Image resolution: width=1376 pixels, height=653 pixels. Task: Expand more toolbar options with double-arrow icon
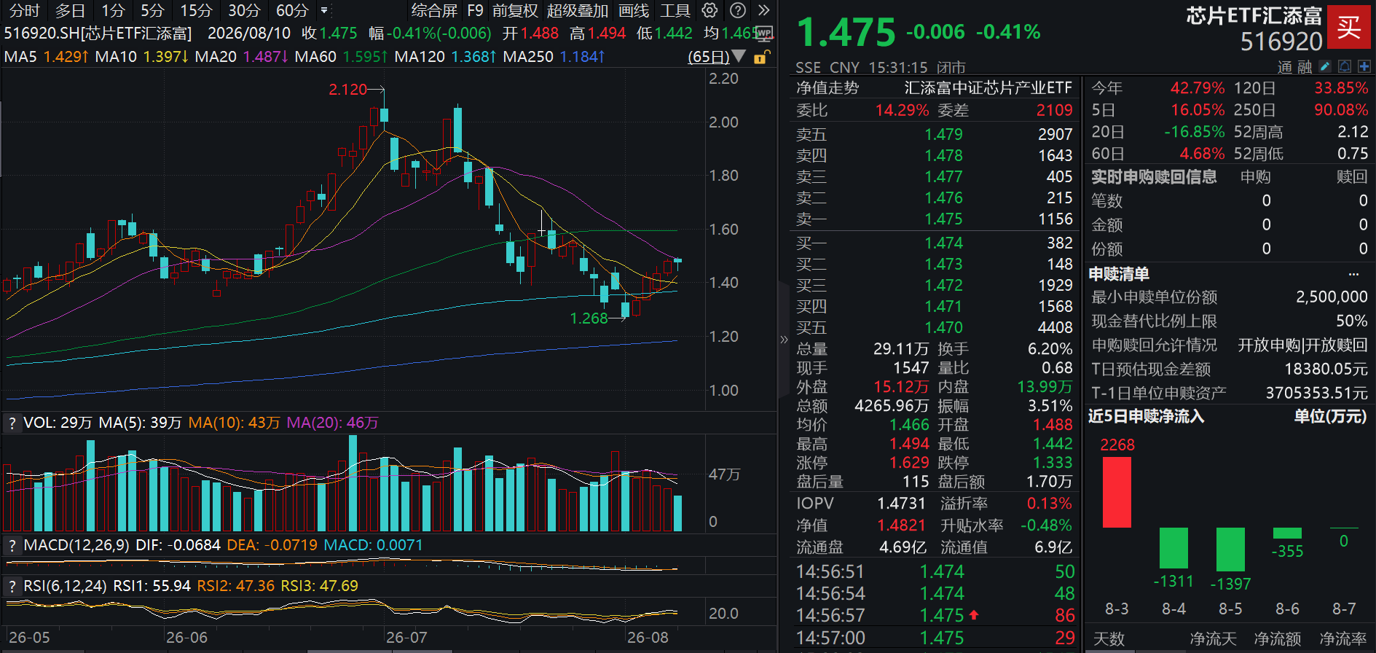click(763, 10)
